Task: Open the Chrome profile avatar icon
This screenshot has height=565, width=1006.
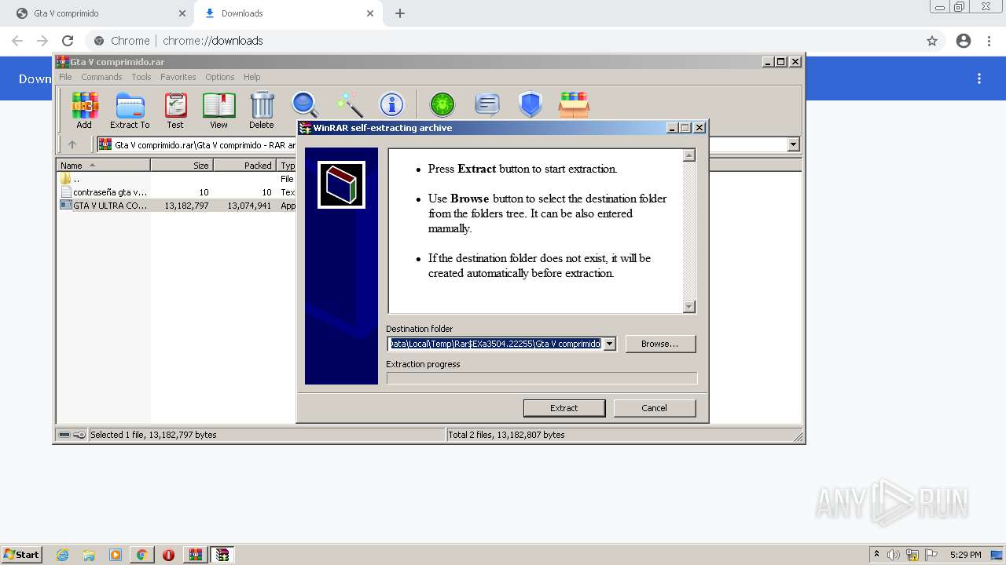Action: coord(964,41)
